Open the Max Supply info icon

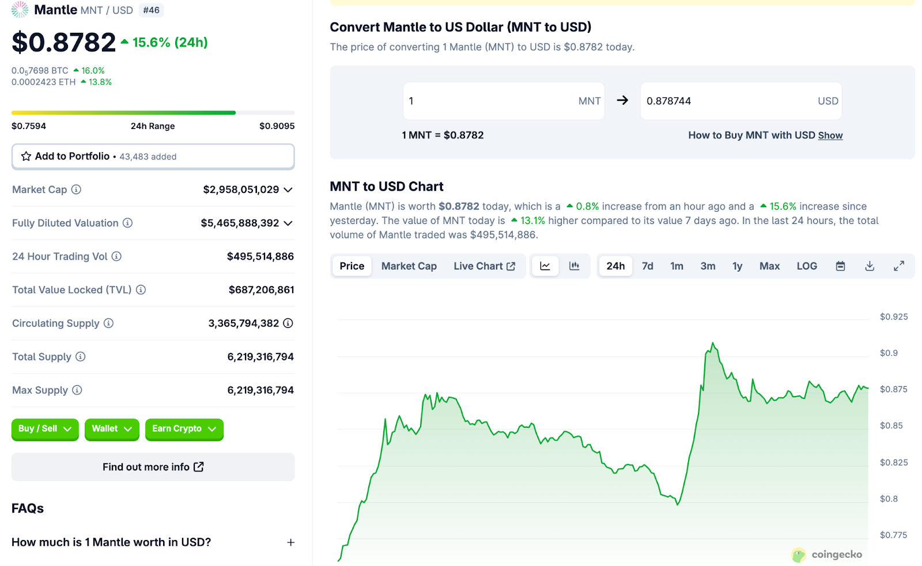coord(77,390)
